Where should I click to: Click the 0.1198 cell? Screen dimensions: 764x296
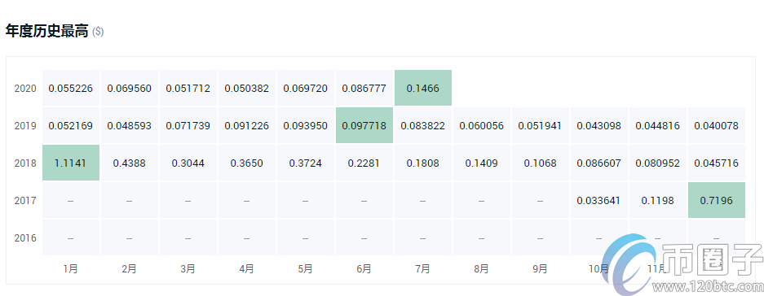pyautogui.click(x=658, y=200)
